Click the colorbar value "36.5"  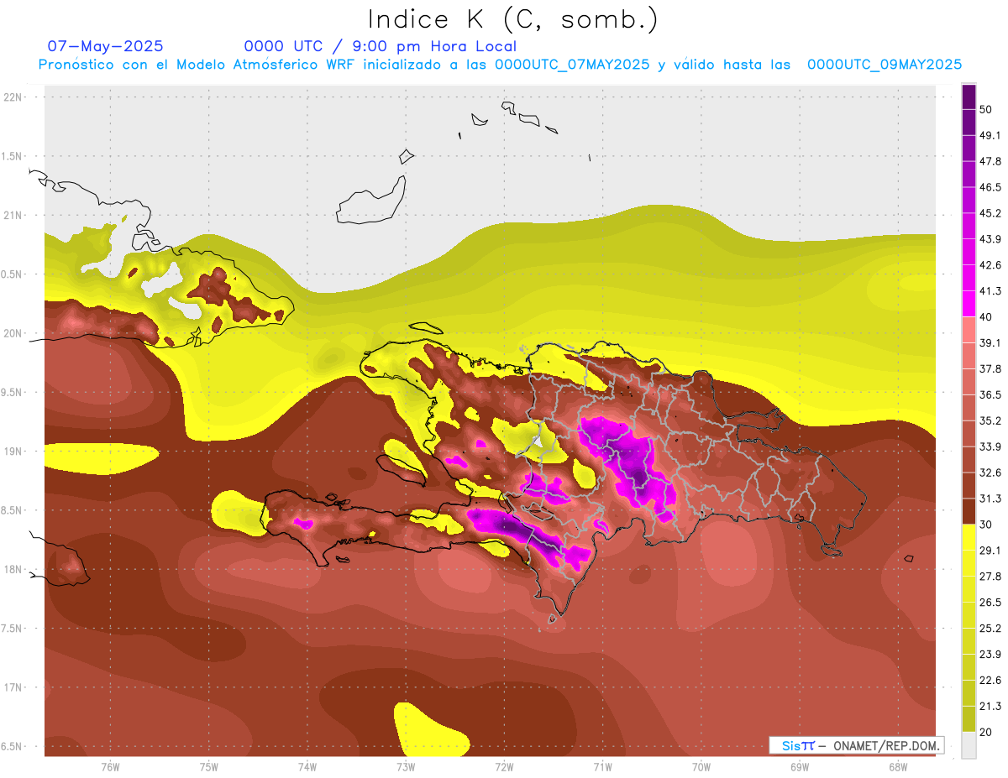tap(990, 394)
